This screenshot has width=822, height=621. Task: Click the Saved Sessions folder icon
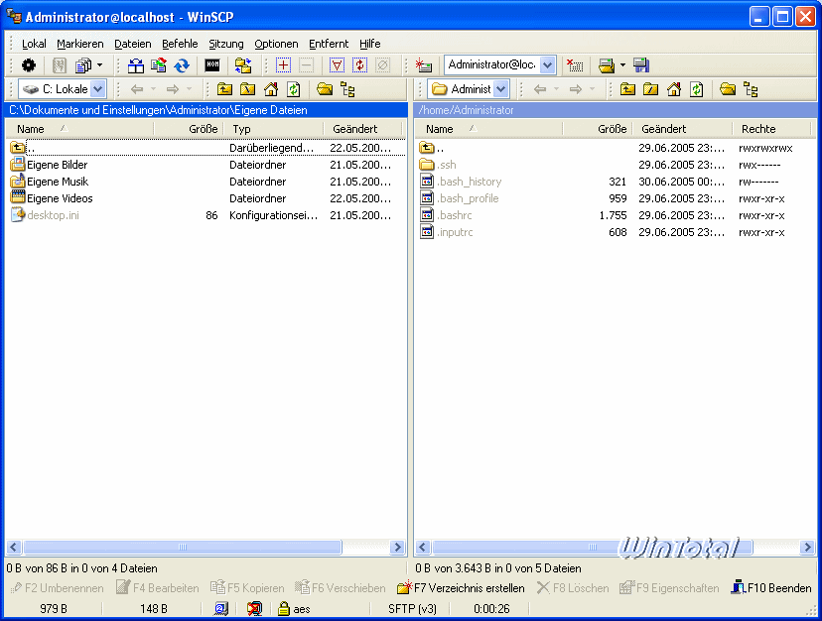[x=607, y=65]
